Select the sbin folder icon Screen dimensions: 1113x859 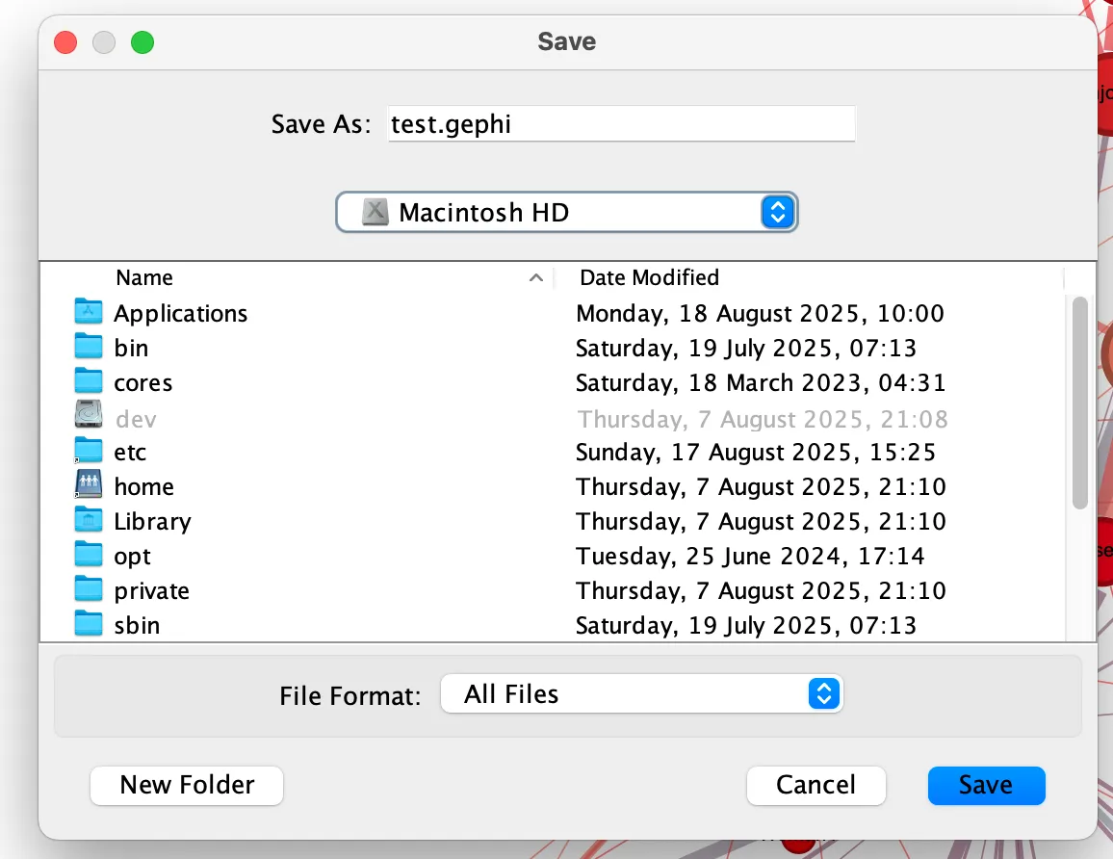pyautogui.click(x=89, y=625)
